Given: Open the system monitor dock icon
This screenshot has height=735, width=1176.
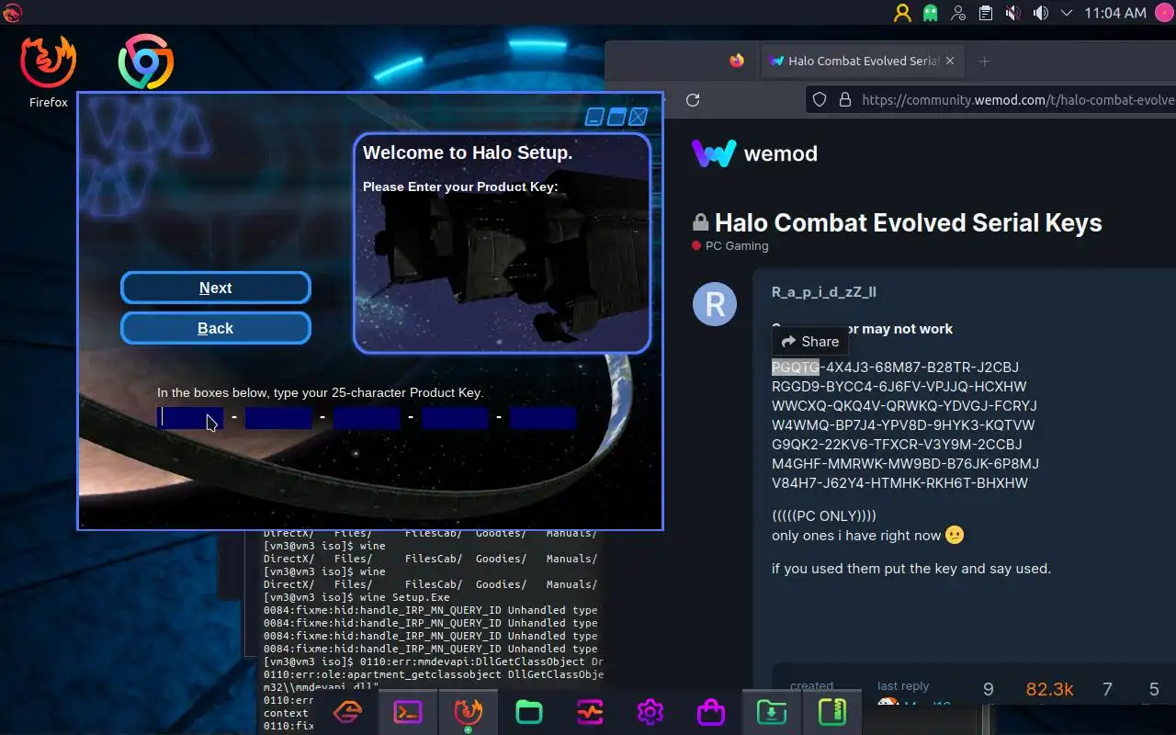Looking at the screenshot, I should 590,712.
